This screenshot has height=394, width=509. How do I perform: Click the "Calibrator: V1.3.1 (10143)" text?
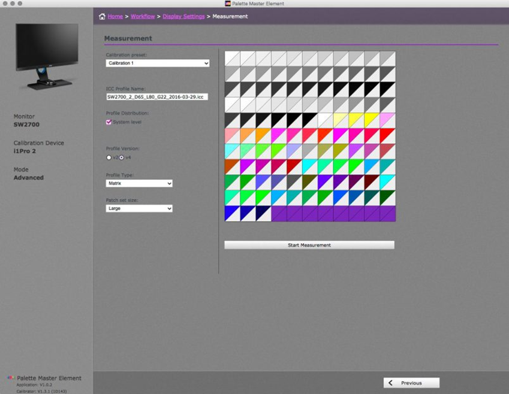41,392
